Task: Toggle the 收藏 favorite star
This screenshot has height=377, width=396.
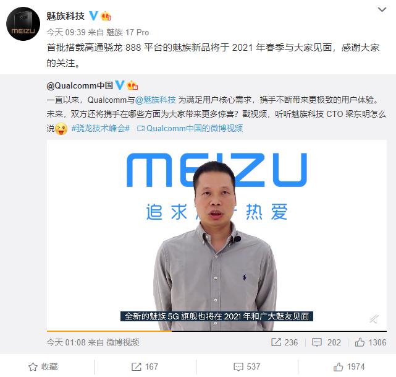Action: pos(43,366)
